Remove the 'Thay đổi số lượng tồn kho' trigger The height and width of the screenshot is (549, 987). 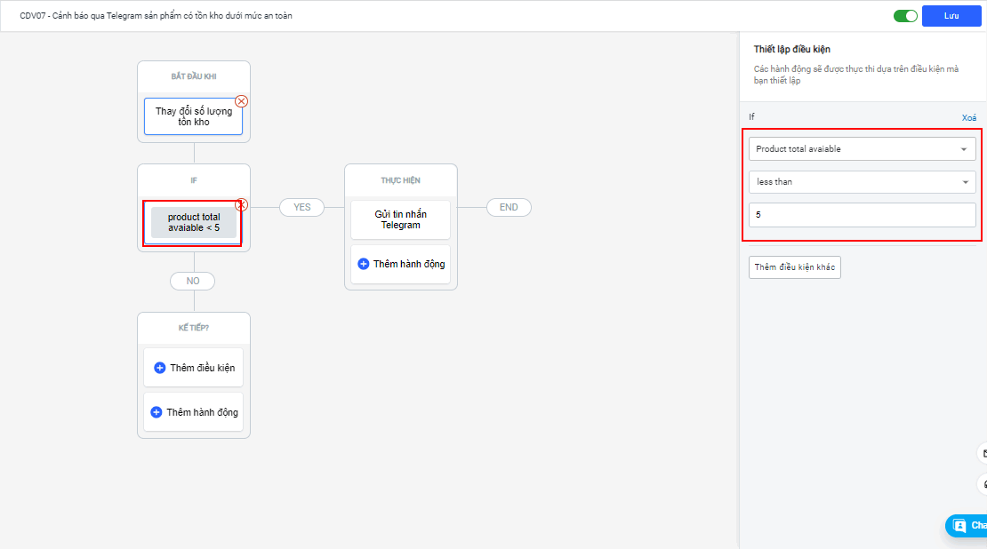pos(242,101)
